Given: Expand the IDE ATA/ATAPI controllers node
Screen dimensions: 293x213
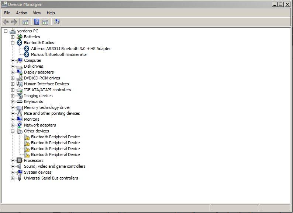Looking at the screenshot, I should click(x=13, y=90).
